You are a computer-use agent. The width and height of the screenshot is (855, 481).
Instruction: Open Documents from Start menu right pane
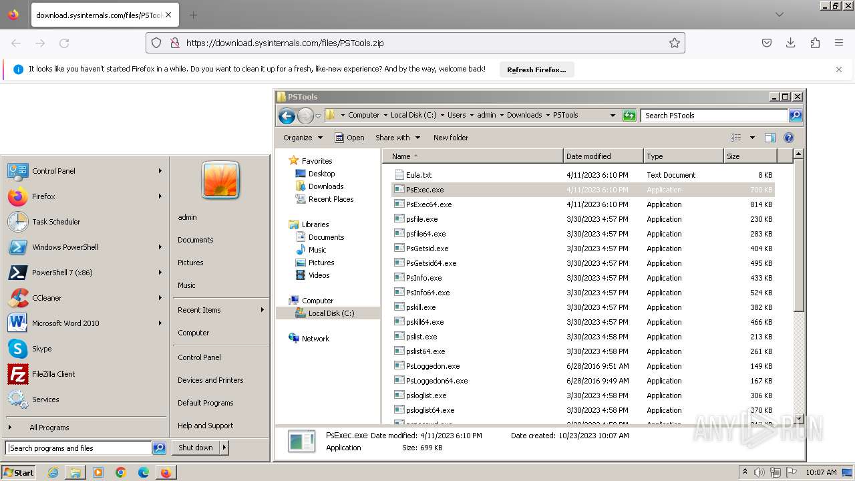(x=196, y=240)
